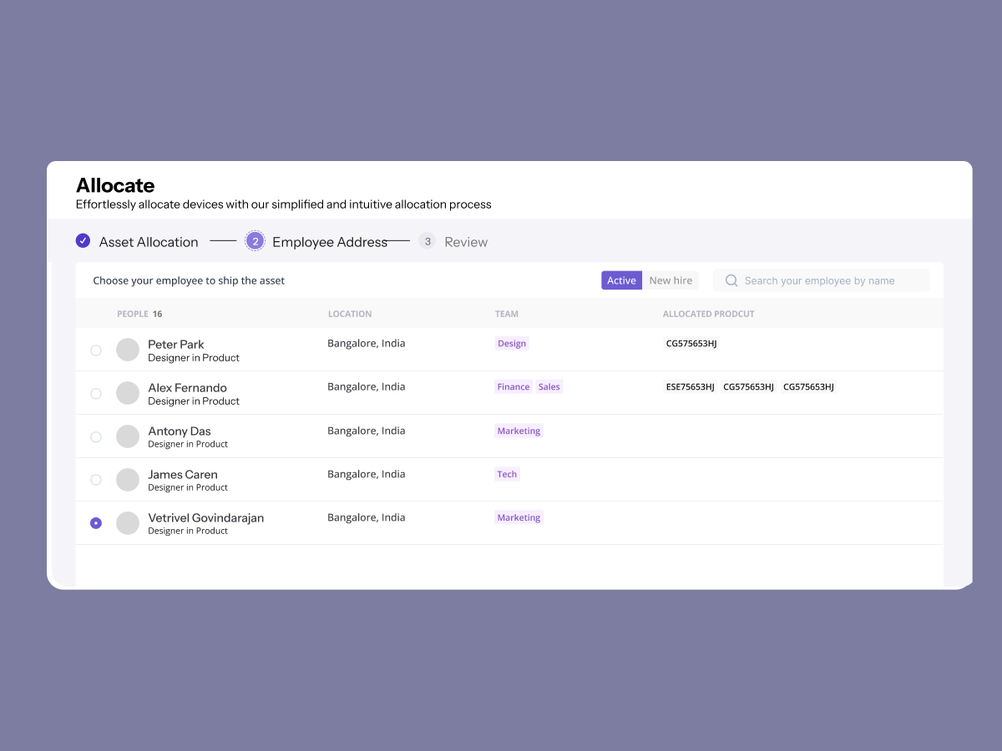Click the Finance team tag for Alex Fernando
1002x751 pixels.
pos(513,387)
